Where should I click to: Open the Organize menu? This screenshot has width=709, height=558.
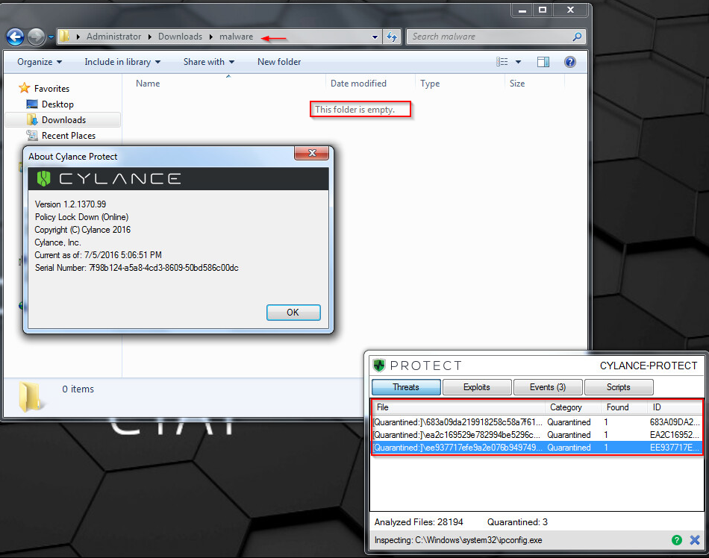[40, 62]
